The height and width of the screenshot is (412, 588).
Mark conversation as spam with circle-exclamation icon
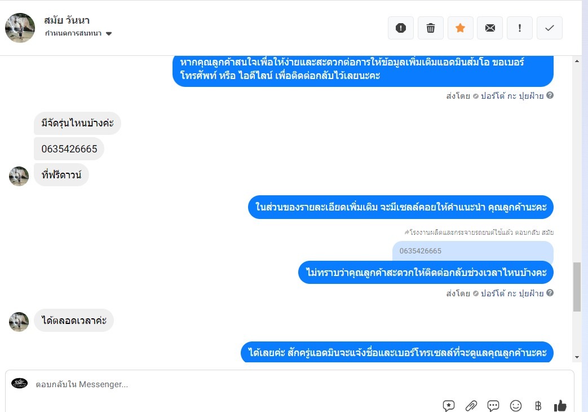400,28
